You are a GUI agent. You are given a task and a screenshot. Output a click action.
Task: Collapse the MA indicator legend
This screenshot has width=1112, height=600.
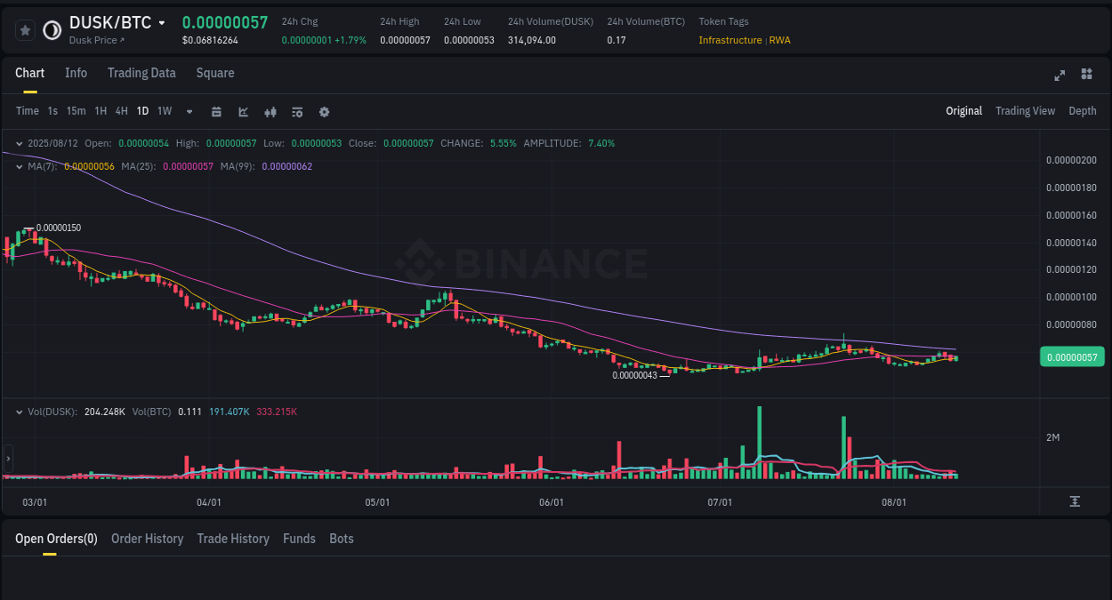(20, 166)
